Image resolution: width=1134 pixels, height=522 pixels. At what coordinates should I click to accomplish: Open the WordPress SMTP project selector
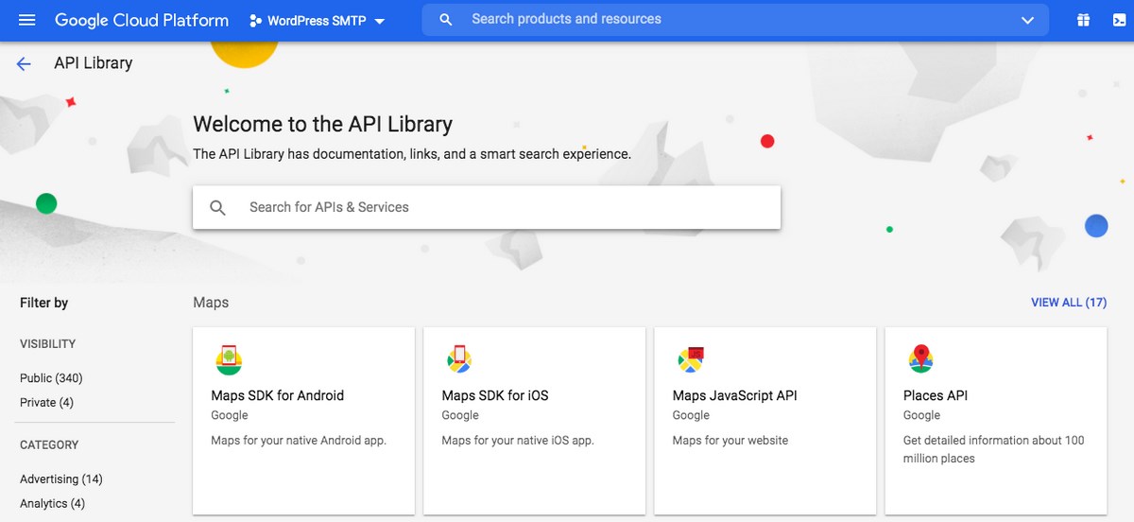pyautogui.click(x=318, y=21)
